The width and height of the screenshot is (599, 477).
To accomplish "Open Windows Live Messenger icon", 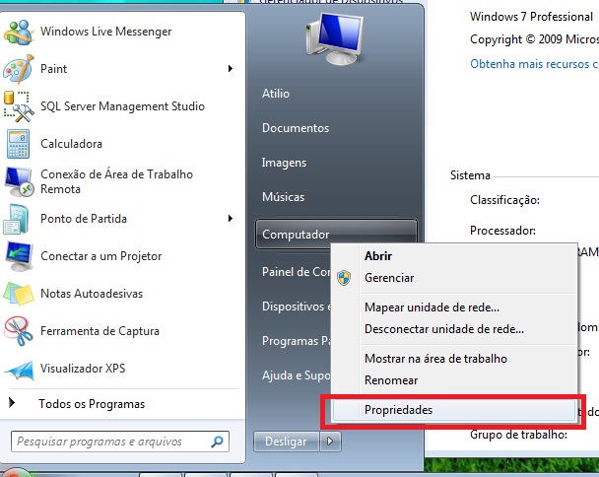I will click(x=18, y=32).
